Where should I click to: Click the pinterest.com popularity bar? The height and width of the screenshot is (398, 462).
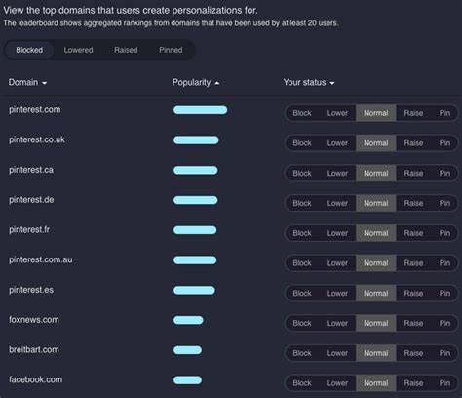pos(200,110)
